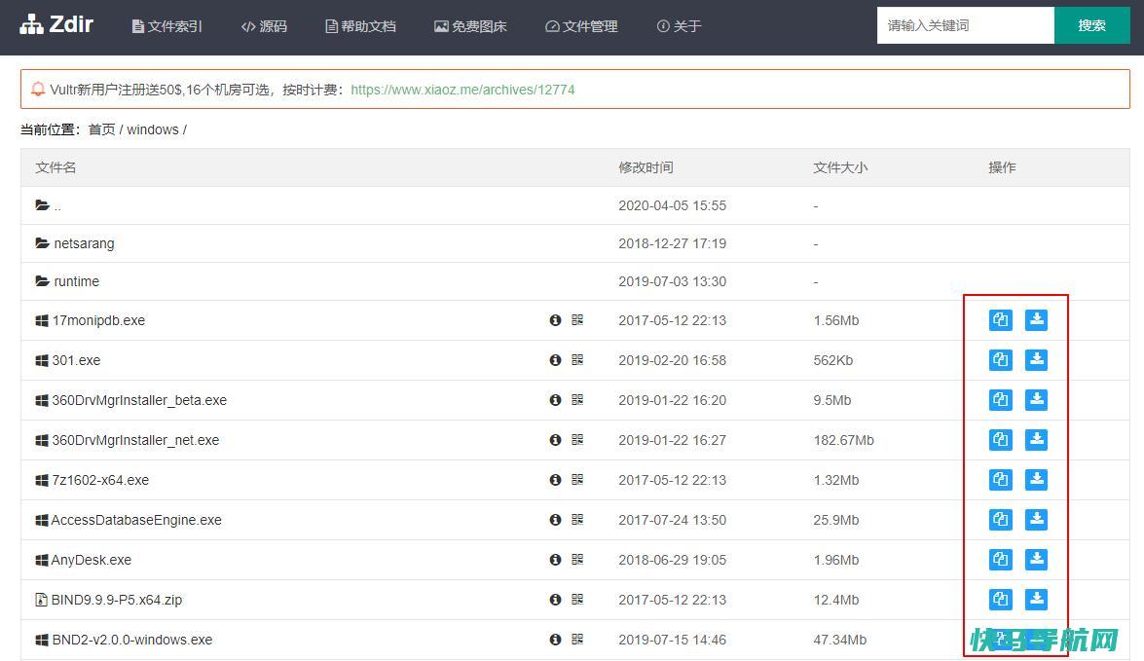The height and width of the screenshot is (661, 1144).
Task: Copy link of AnyDesk.exe
Action: click(1000, 560)
